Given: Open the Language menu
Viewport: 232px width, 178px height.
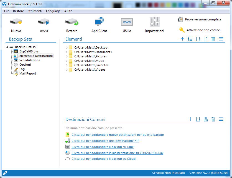Looking at the screenshot, I should pyautogui.click(x=53, y=11).
